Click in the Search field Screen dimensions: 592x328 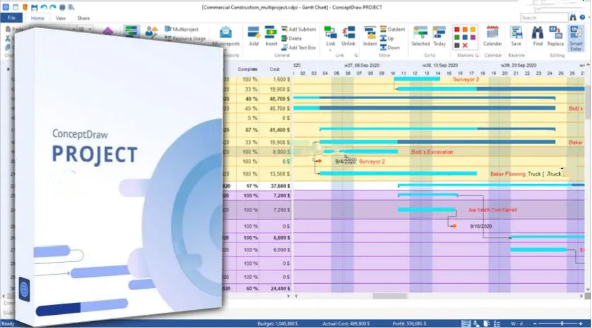(544, 18)
